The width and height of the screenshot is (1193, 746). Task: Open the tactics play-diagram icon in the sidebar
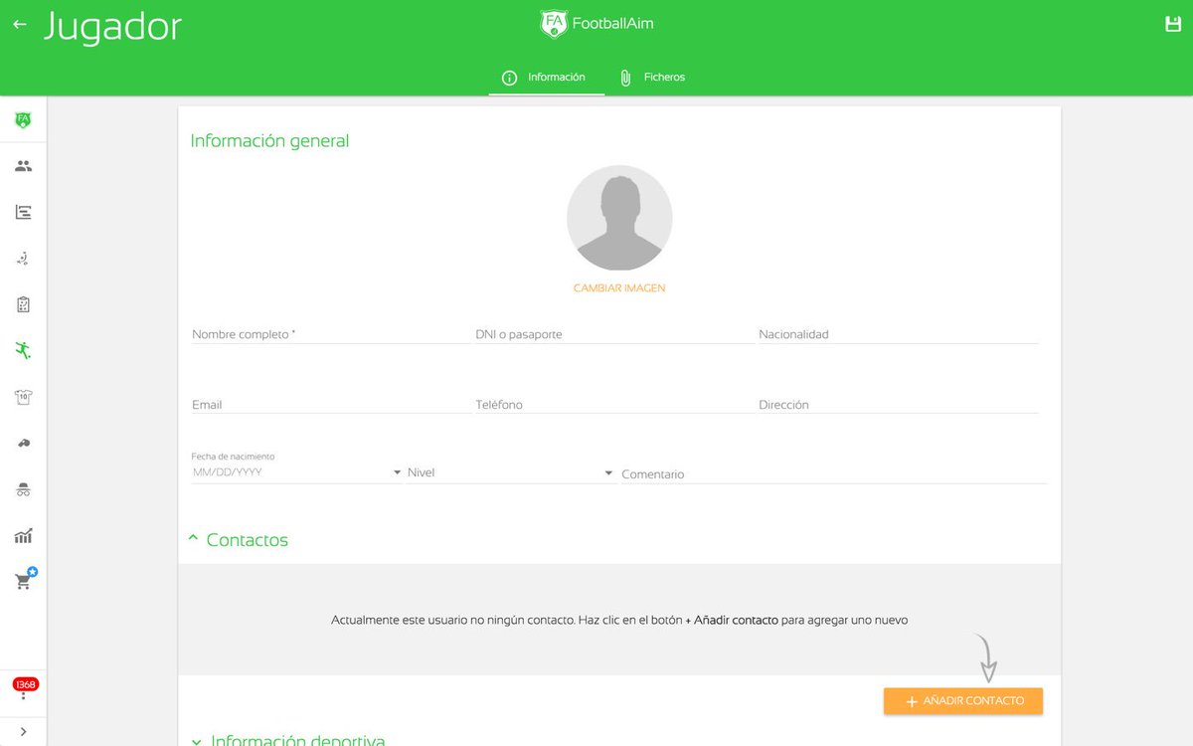point(23,259)
